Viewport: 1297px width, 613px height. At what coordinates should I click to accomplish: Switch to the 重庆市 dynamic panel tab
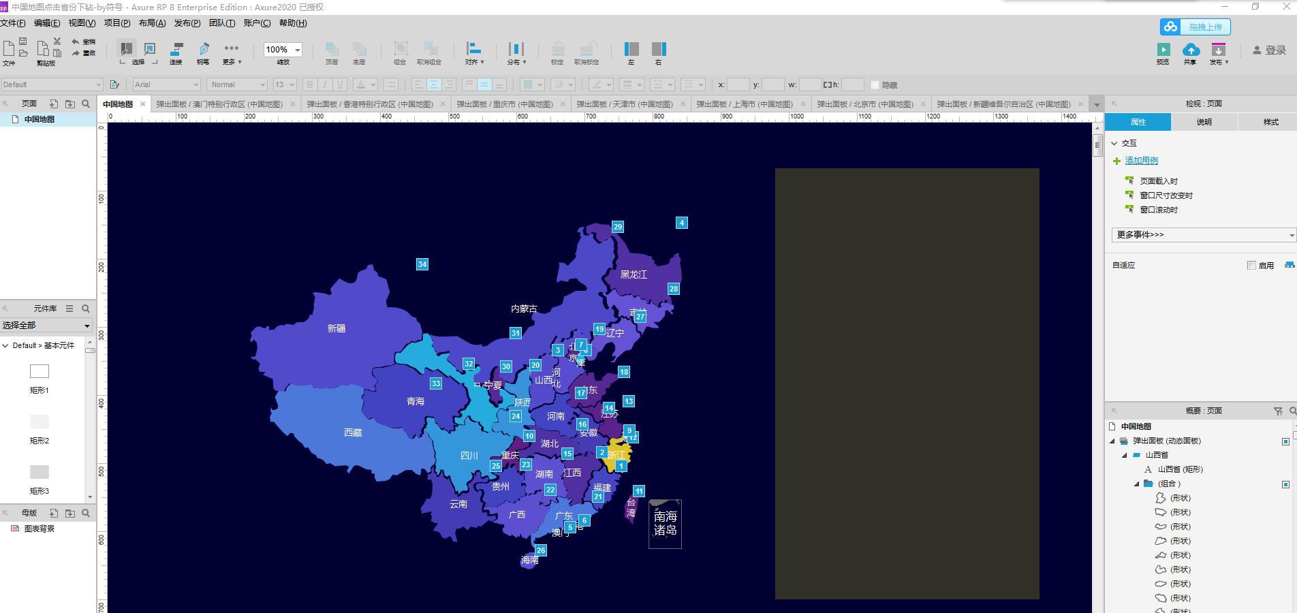coord(504,104)
